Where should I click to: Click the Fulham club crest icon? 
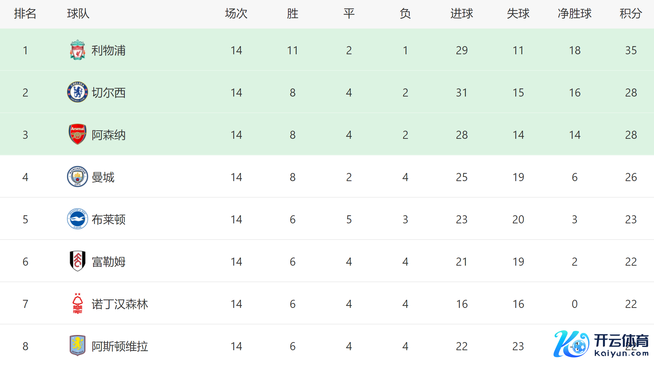77,261
